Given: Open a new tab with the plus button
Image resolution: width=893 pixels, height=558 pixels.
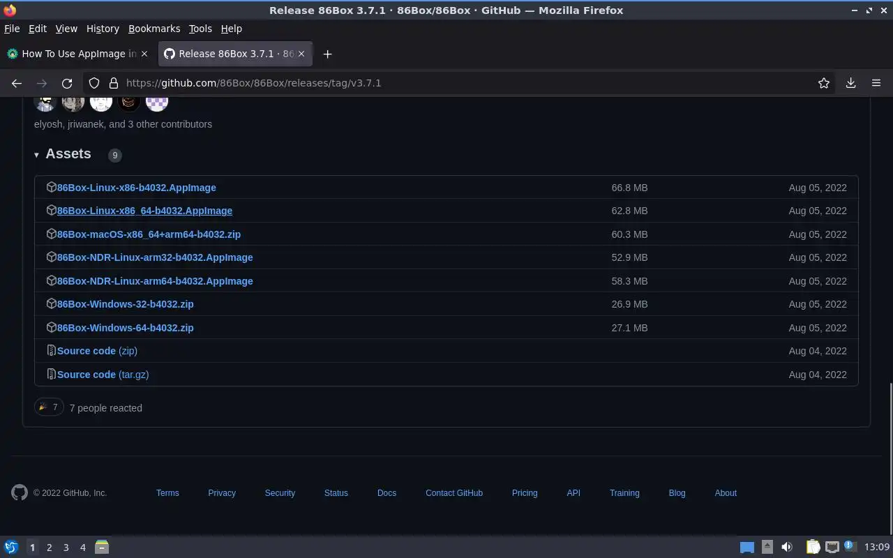Looking at the screenshot, I should 327,54.
